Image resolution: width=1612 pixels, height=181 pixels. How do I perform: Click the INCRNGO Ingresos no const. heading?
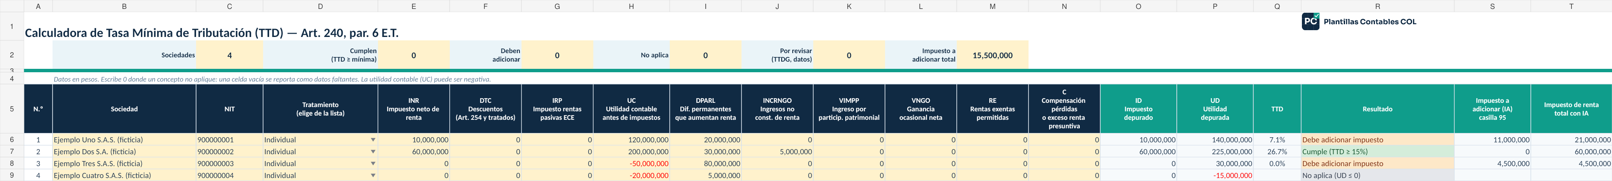coord(777,109)
